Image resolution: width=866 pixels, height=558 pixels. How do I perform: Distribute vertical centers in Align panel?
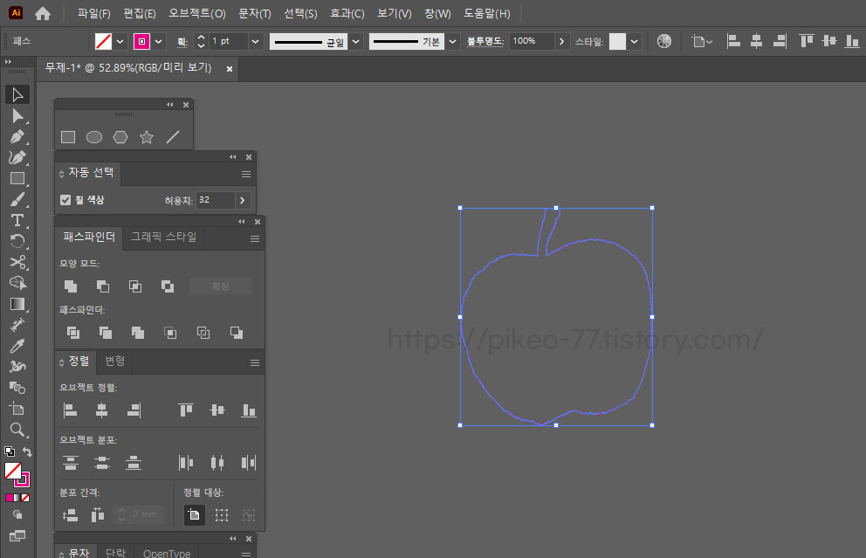101,463
